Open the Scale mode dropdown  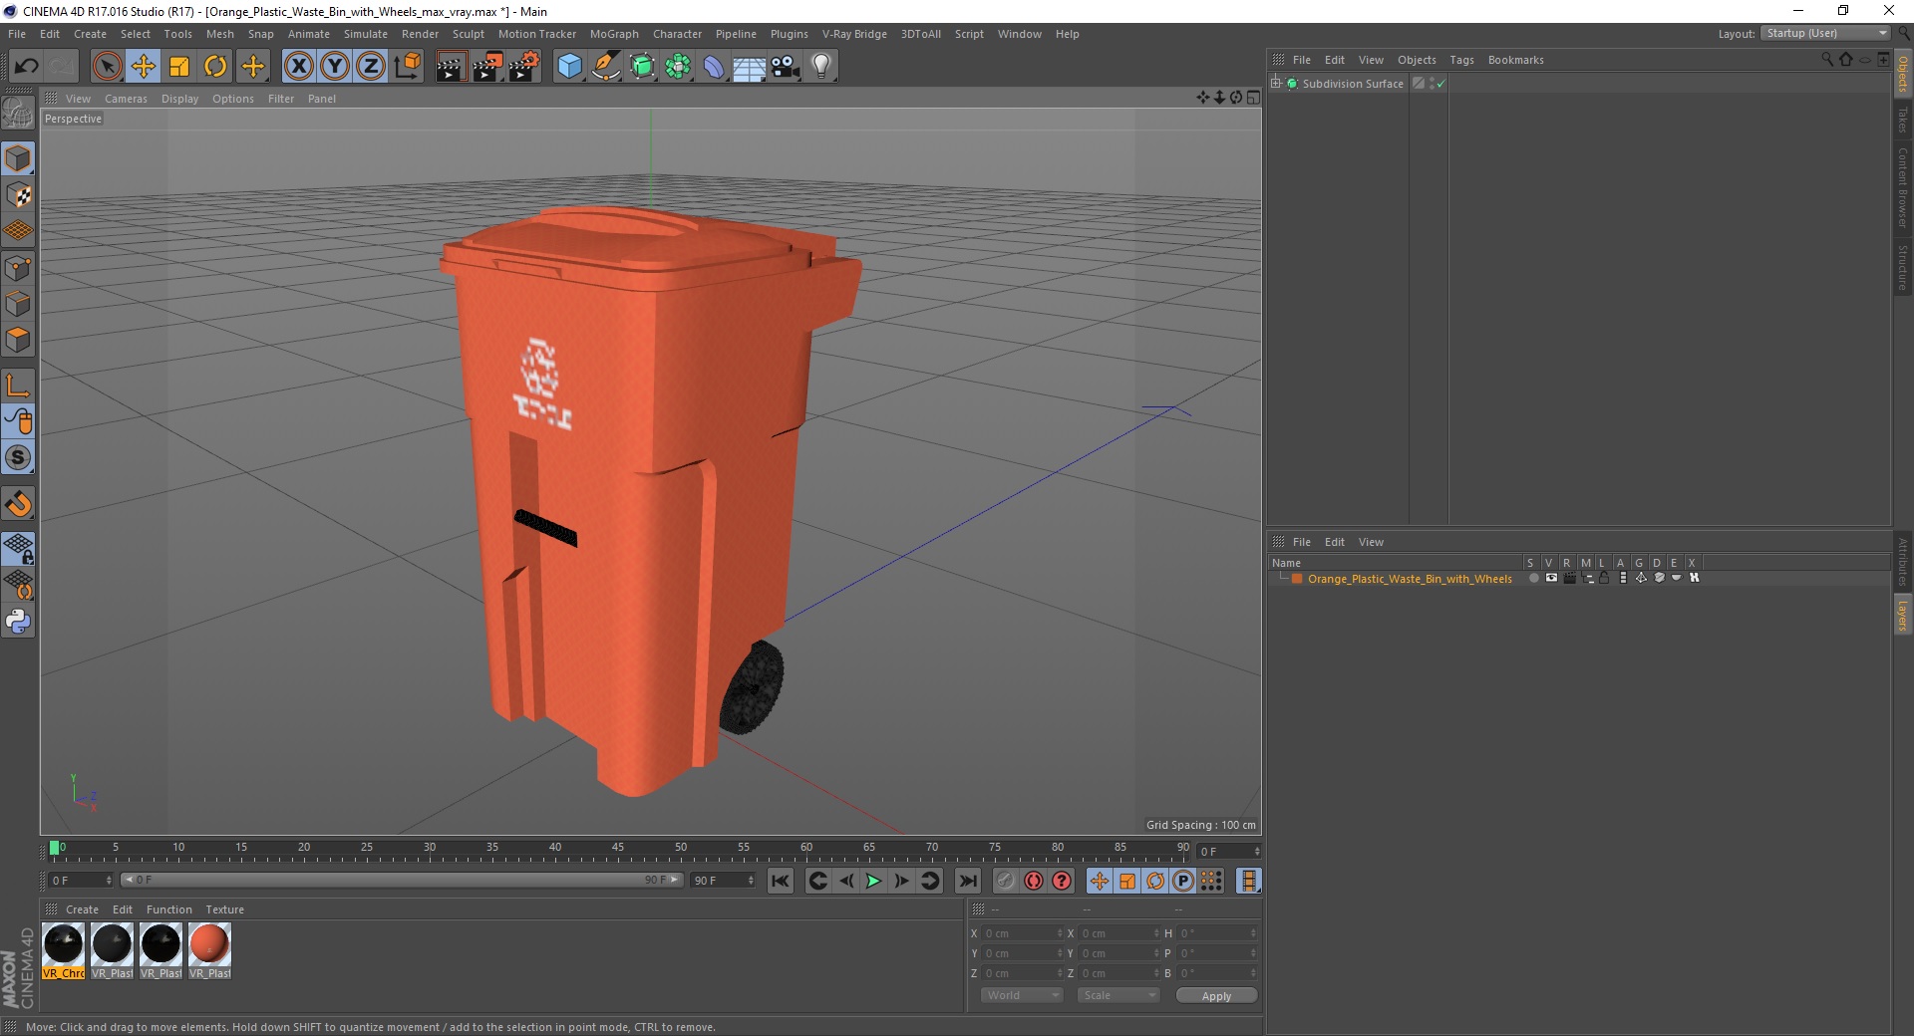(x=1118, y=995)
